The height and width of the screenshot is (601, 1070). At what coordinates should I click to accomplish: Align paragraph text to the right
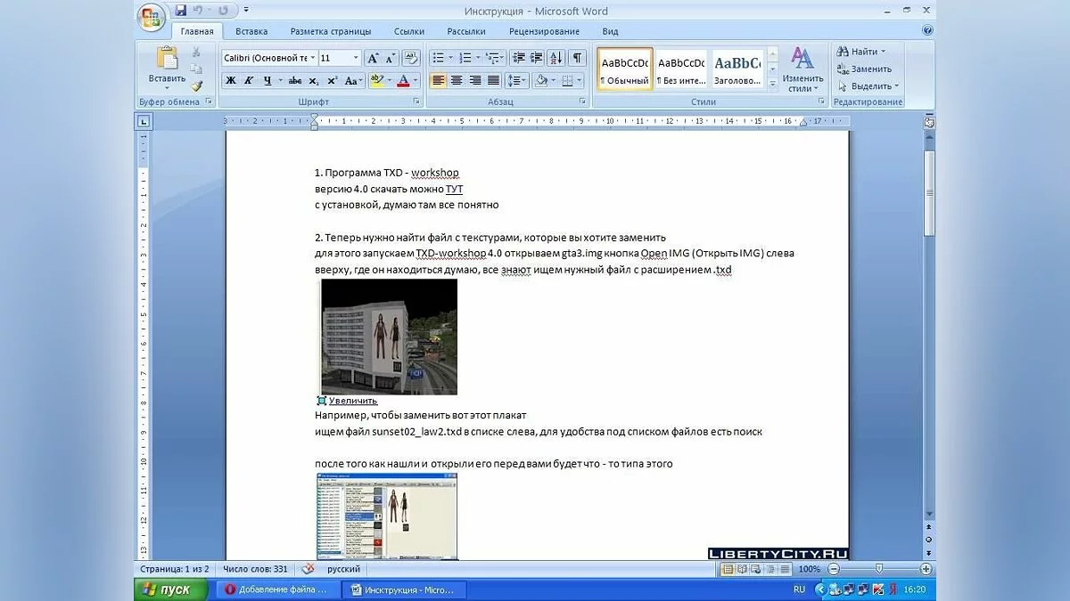pos(474,81)
